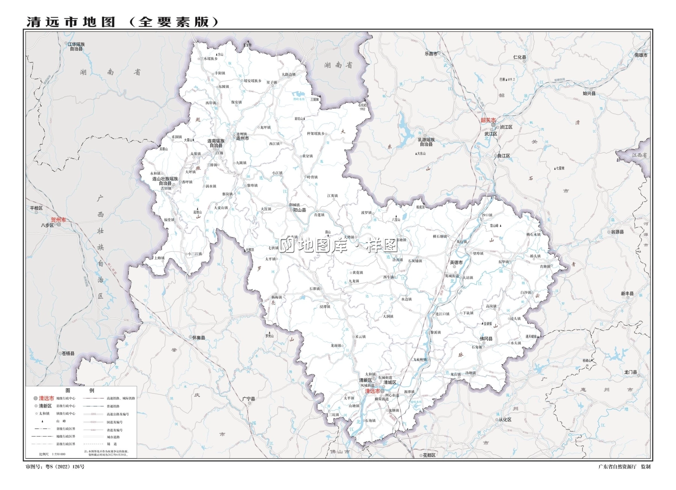Viewport: 676px width, 490px height.
Task: Select the 西江镇 town label
Action: click(274, 144)
